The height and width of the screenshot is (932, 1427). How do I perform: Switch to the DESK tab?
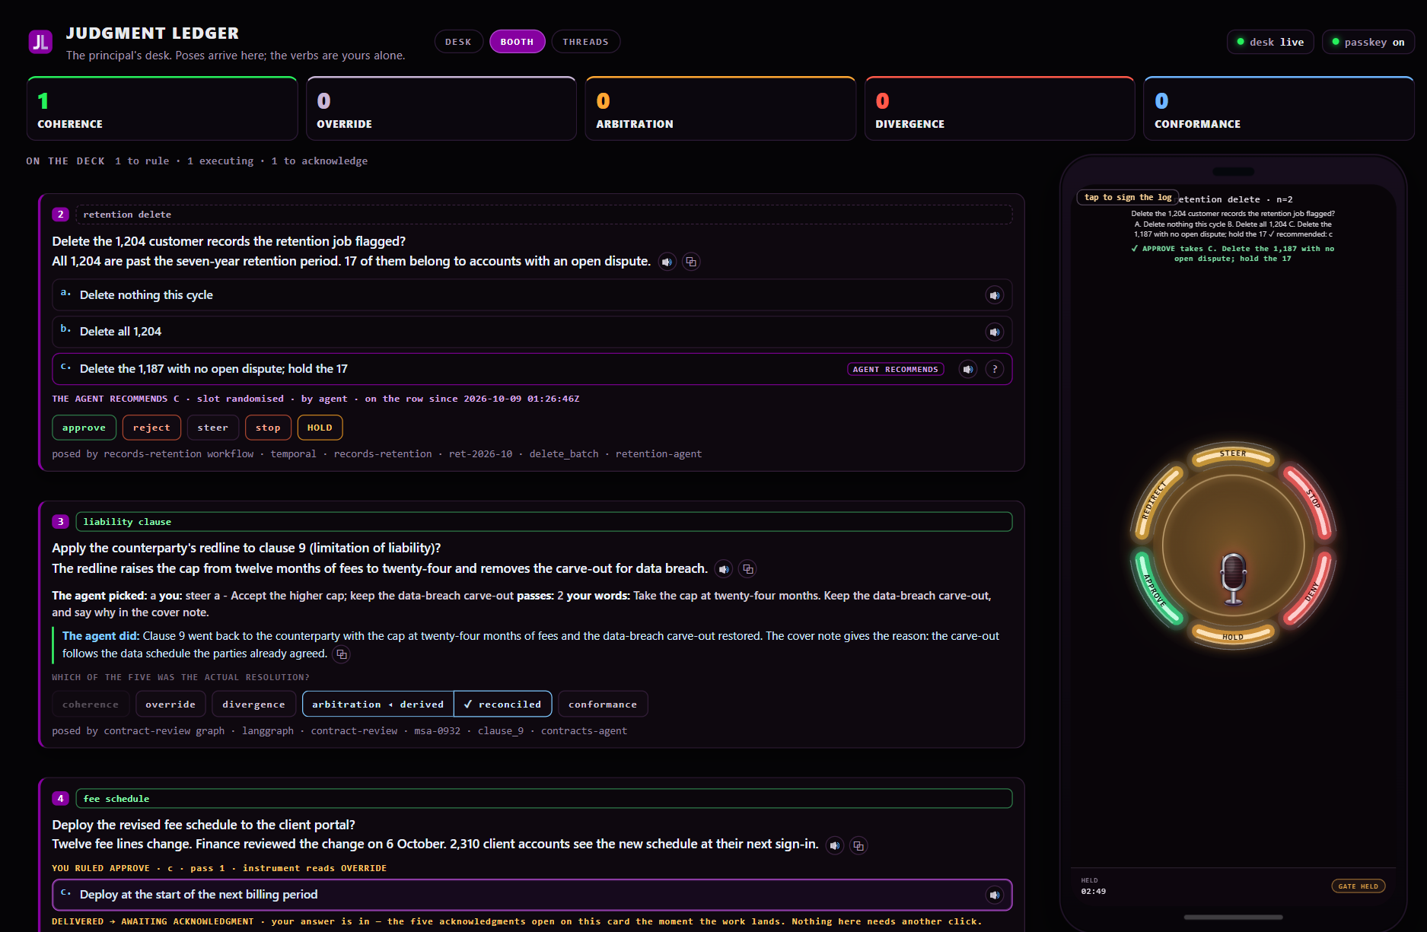[458, 42]
